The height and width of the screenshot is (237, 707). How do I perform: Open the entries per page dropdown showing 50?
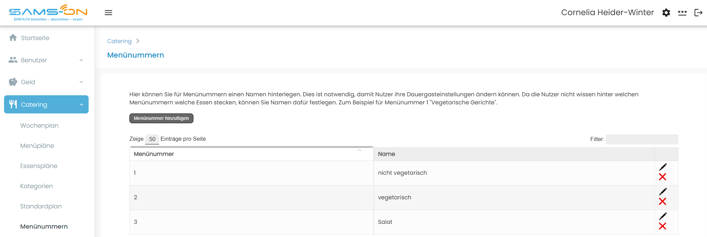pos(152,139)
